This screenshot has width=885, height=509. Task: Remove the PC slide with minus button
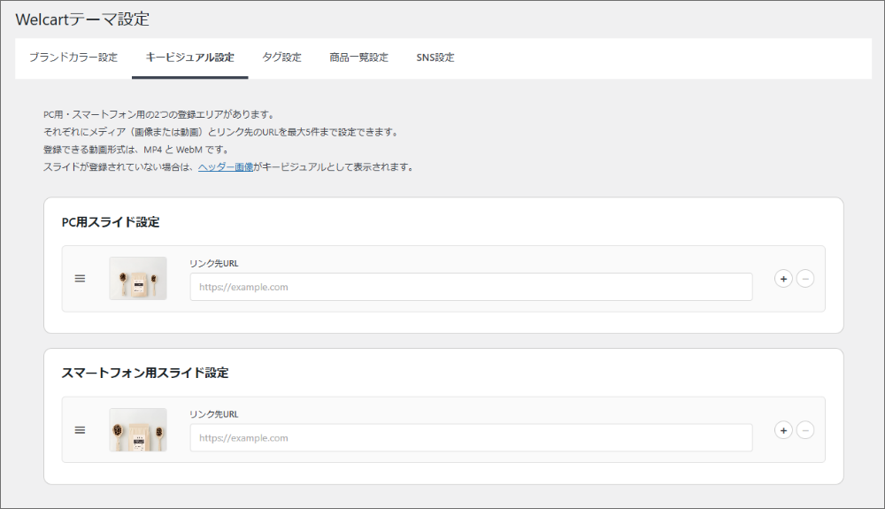coord(804,279)
